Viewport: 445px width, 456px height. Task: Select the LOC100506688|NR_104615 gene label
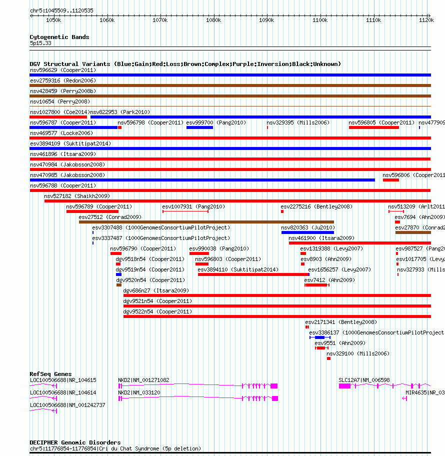[x=63, y=380]
